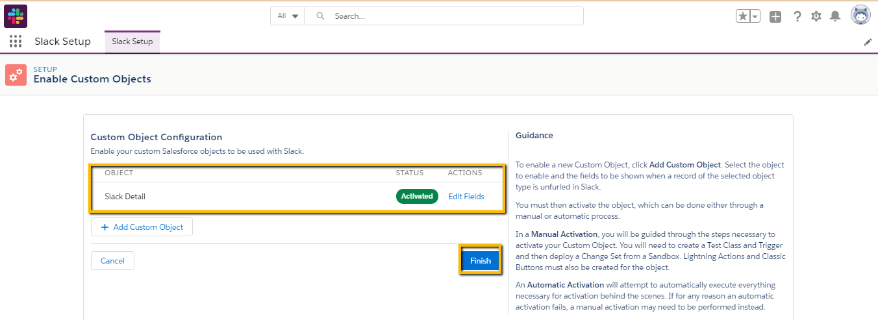878x320 pixels.
Task: Click the Setup gears icon beside heading
Action: 16,75
